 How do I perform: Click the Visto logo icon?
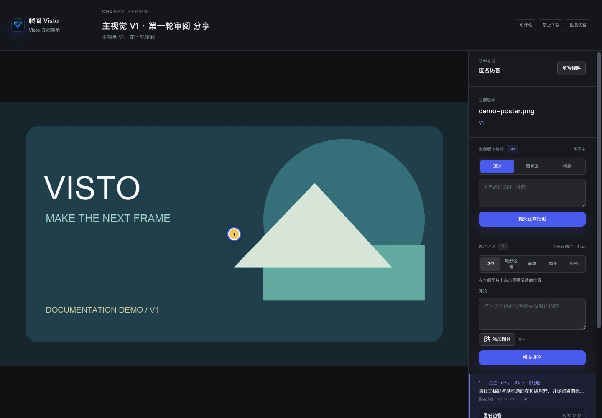pyautogui.click(x=18, y=25)
